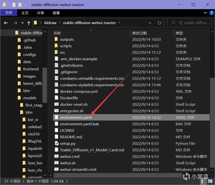Select the docker-compose.yml file icon
Screen dimensions: 215x185
(x=56, y=91)
